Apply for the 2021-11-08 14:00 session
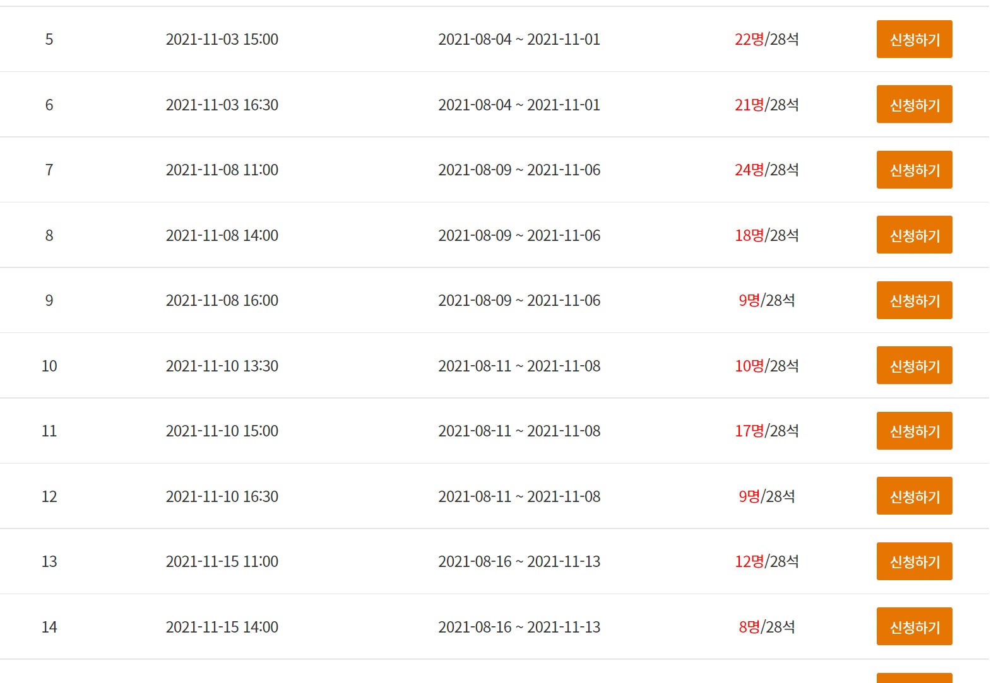 (x=914, y=235)
